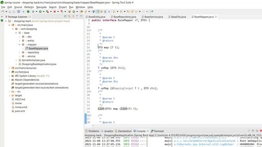Click the Debug bug icon
The image size is (262, 147).
pos(33,12)
